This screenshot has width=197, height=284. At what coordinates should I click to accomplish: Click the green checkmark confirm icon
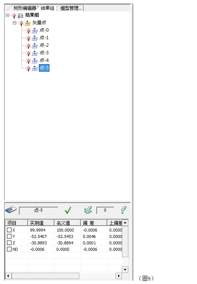(x=68, y=210)
